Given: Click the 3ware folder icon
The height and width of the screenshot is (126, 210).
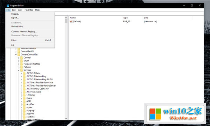Looking at the screenshot, I should [x=24, y=98].
